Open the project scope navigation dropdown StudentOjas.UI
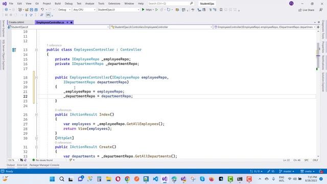 58,27
